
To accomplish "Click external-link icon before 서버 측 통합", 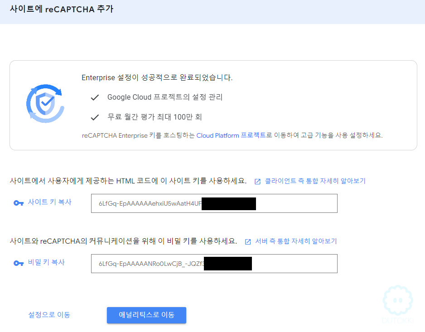I will 248,242.
